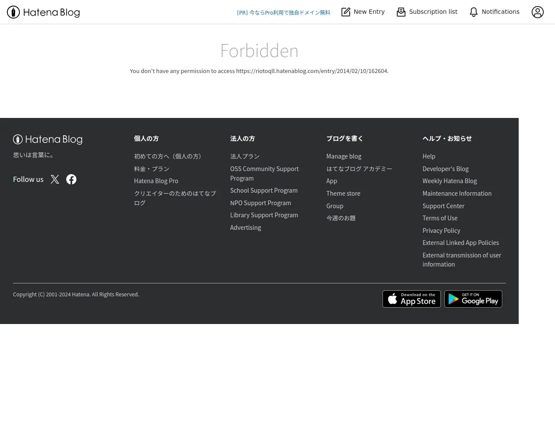Open クリエイターのためのはてなブログ link

(175, 198)
